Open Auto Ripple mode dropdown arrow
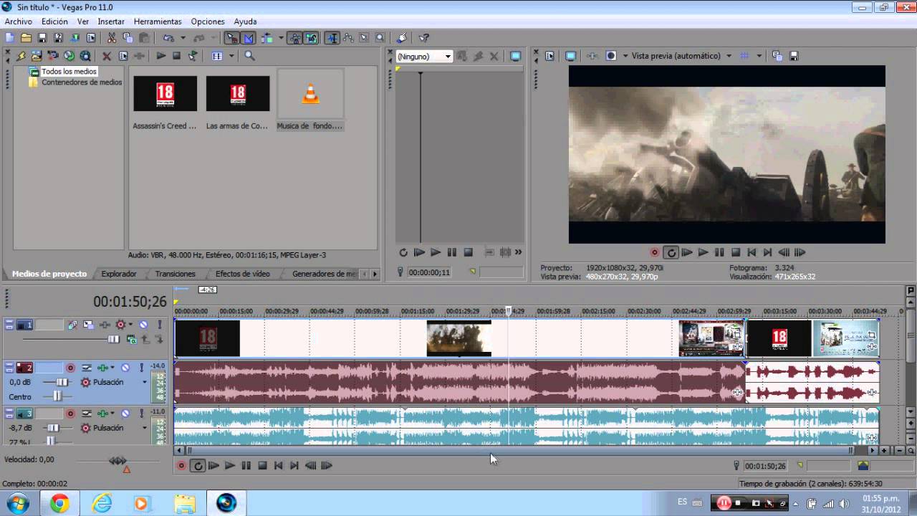The width and height of the screenshot is (917, 516). click(x=281, y=38)
